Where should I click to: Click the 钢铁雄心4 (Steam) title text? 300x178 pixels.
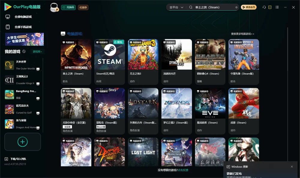coord(208,74)
